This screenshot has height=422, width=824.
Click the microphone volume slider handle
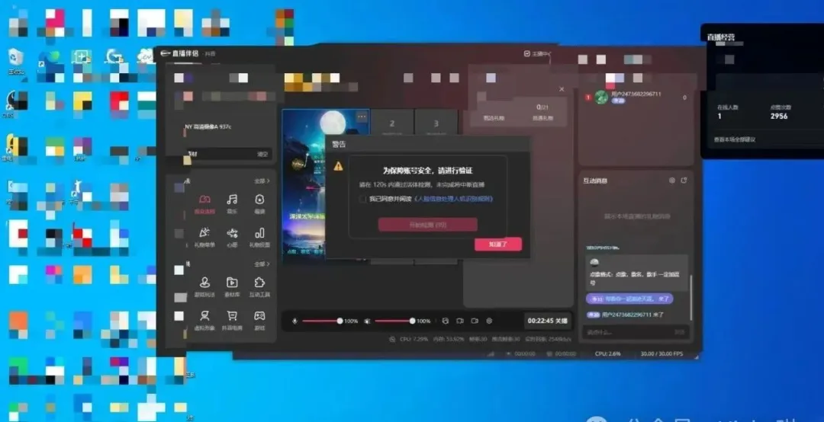tap(340, 321)
